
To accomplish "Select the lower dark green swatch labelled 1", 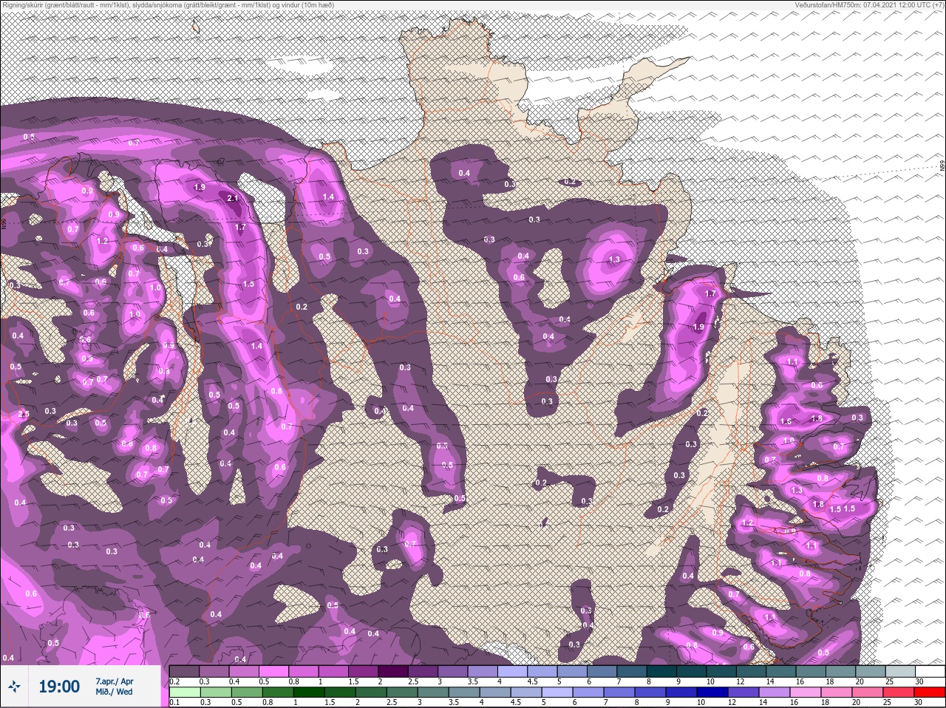I will pos(309,692).
